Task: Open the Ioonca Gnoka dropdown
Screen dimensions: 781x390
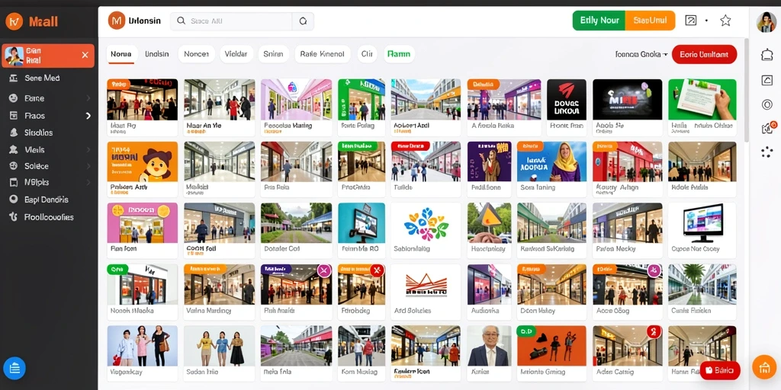Action: [x=641, y=54]
